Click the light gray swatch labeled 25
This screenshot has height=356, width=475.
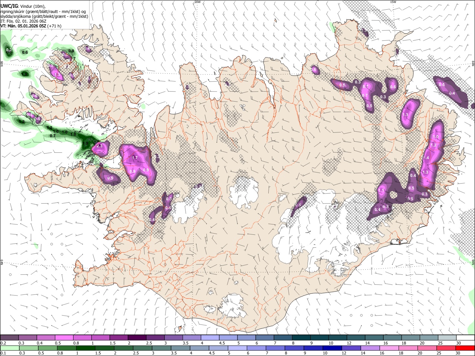[446, 338]
